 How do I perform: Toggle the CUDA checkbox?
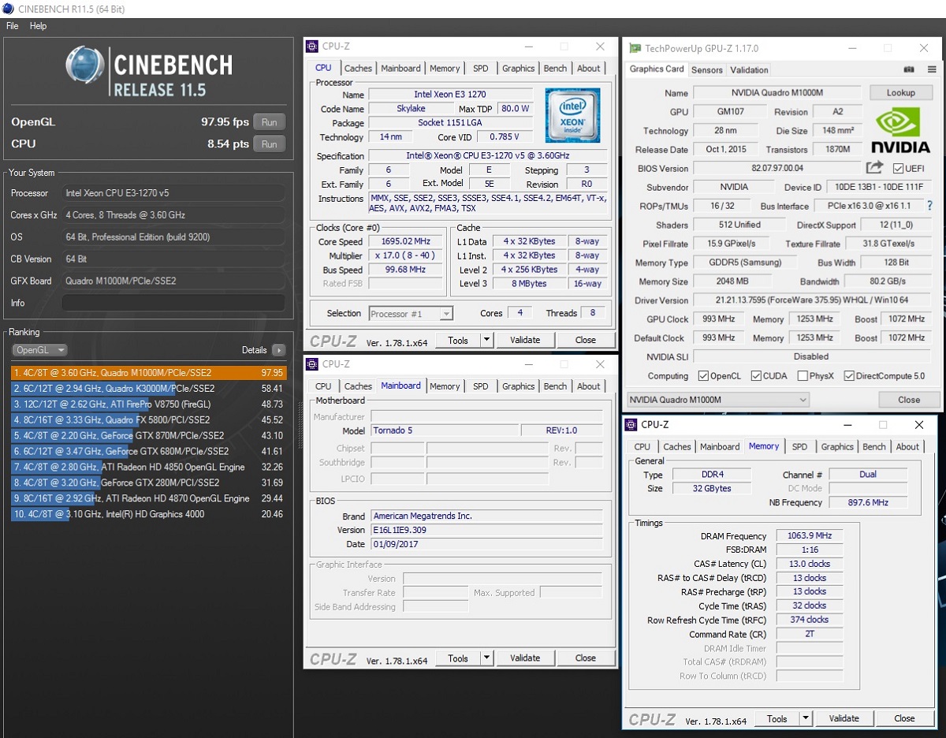pyautogui.click(x=756, y=376)
